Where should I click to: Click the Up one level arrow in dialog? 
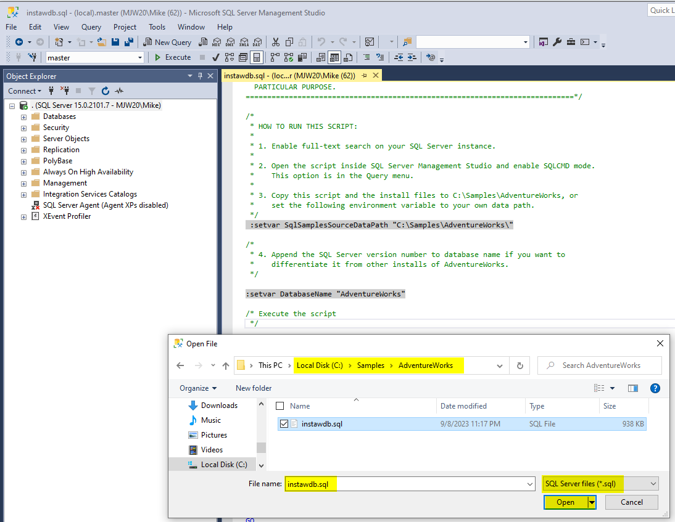[226, 365]
